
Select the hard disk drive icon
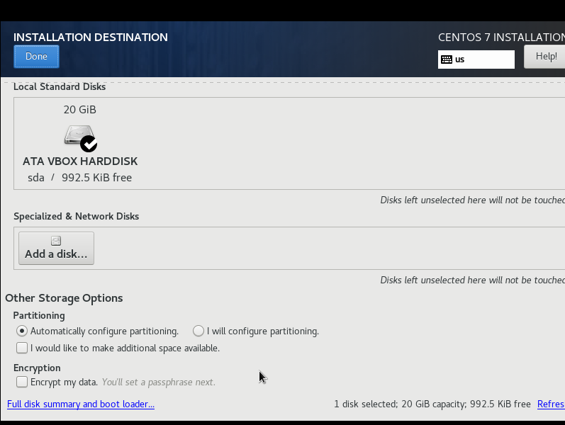click(77, 135)
